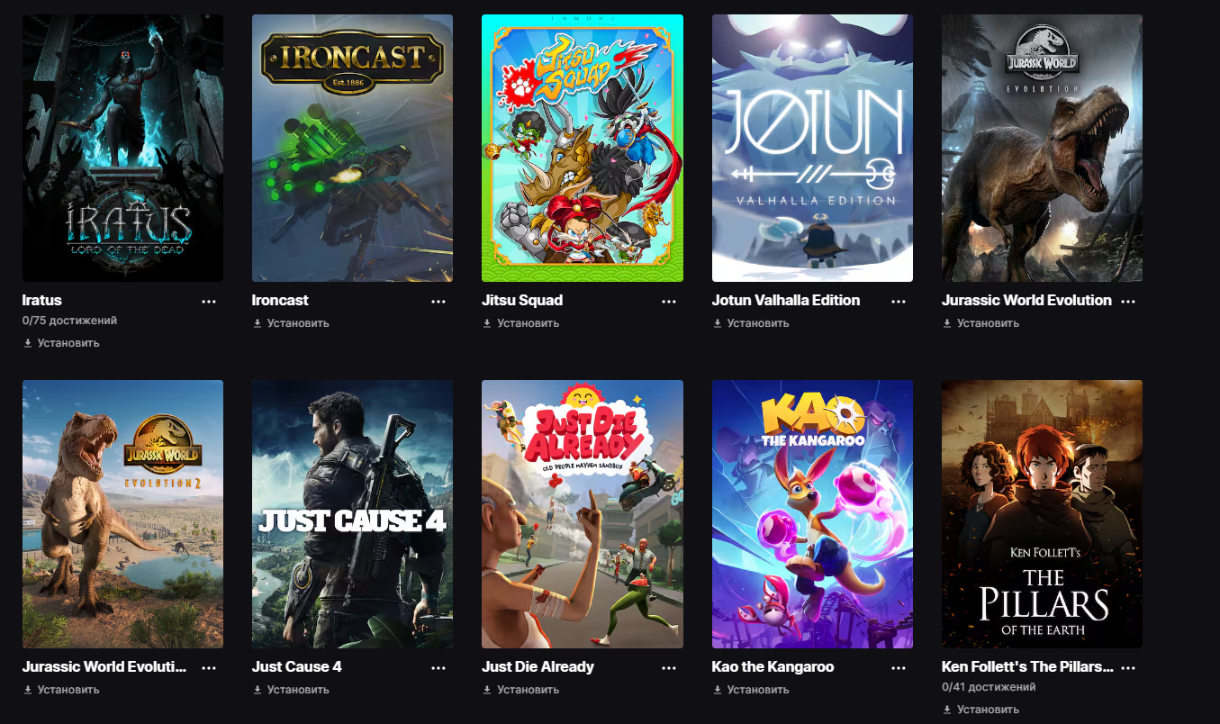The height and width of the screenshot is (724, 1220).
Task: Click the Jitsu Squad title link
Action: tap(522, 300)
